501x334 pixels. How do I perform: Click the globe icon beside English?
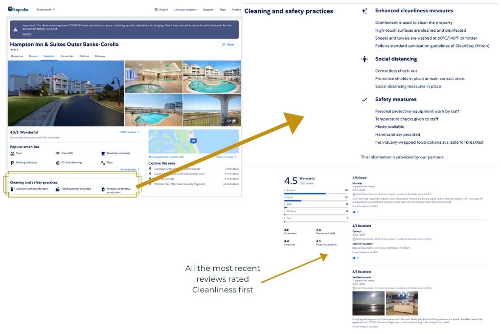pos(156,10)
